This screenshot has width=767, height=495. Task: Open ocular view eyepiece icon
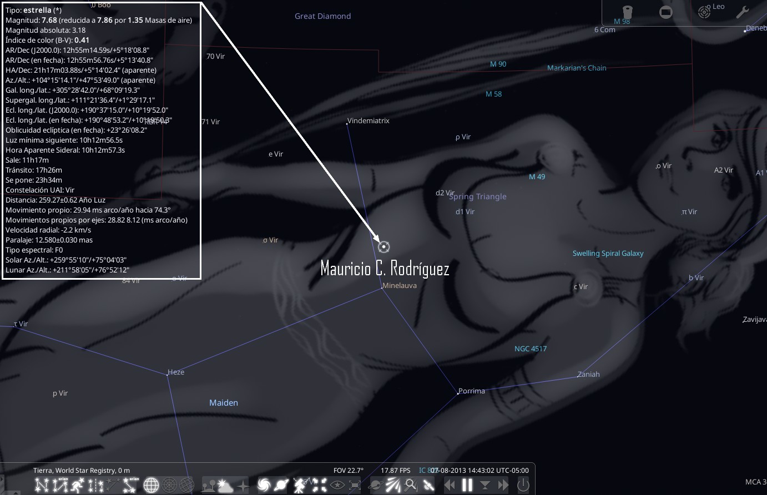627,12
